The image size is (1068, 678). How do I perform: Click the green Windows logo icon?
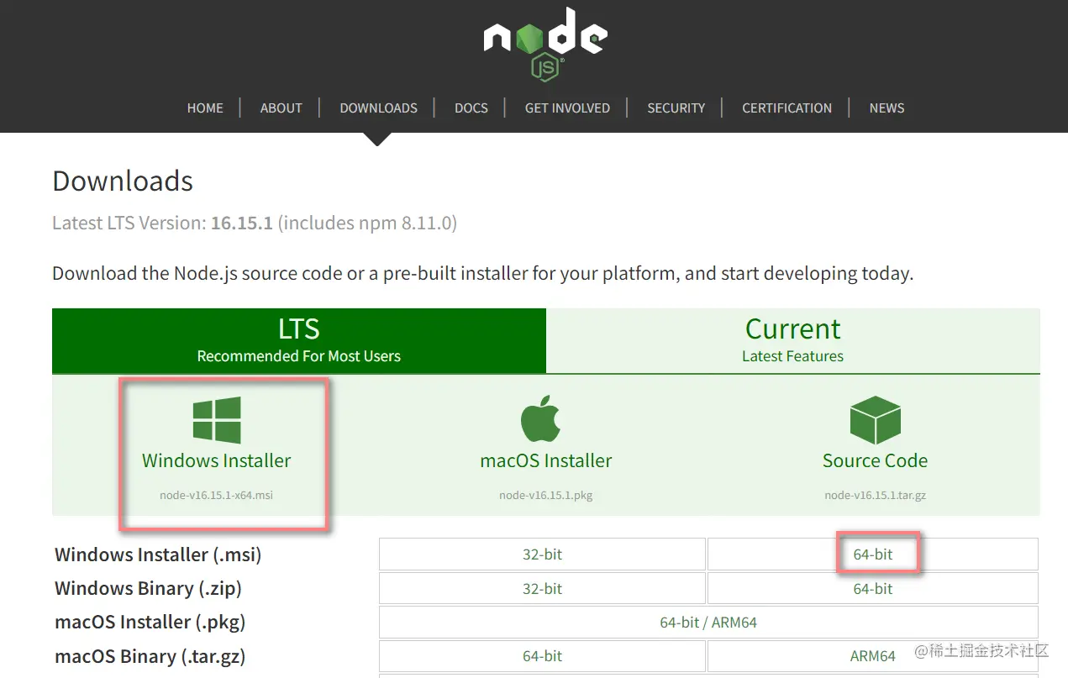(x=217, y=420)
